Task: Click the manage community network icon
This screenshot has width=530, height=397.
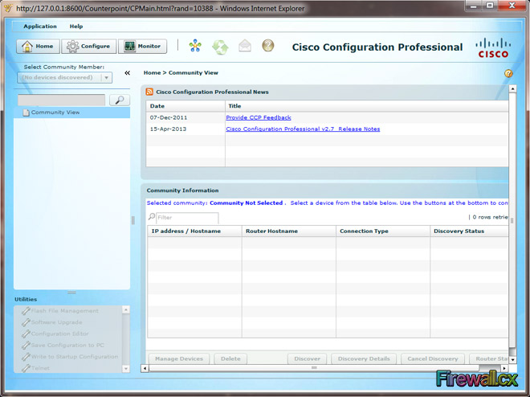Action: click(x=195, y=46)
